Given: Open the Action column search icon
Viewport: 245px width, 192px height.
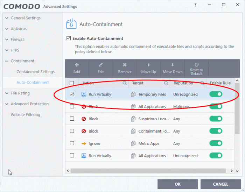Looking at the screenshot, I should pyautogui.click(x=125, y=83).
